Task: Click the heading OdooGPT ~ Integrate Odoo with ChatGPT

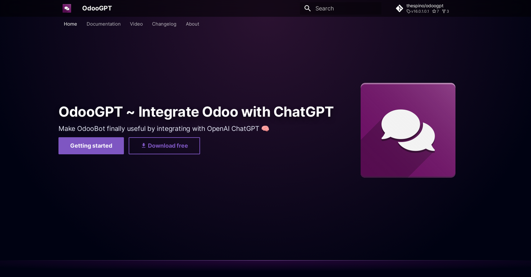Action: click(x=196, y=112)
